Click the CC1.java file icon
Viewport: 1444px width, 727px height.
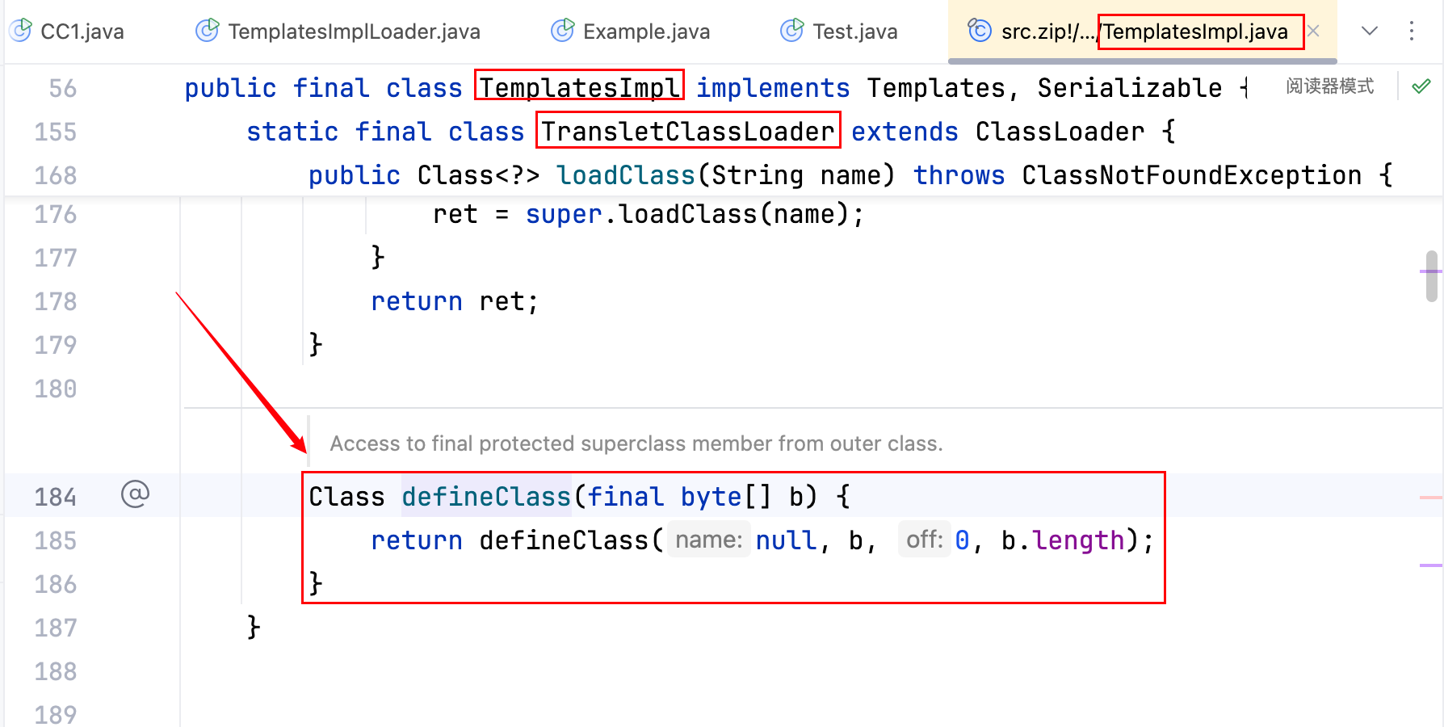tap(20, 31)
